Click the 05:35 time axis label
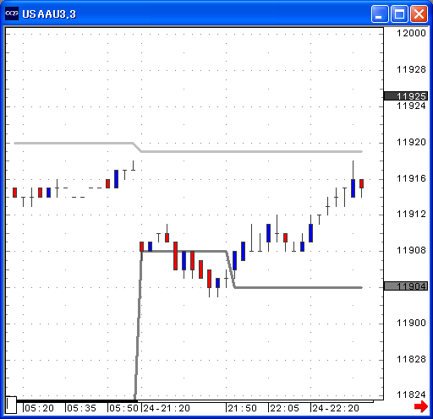The height and width of the screenshot is (419, 433). (x=81, y=408)
